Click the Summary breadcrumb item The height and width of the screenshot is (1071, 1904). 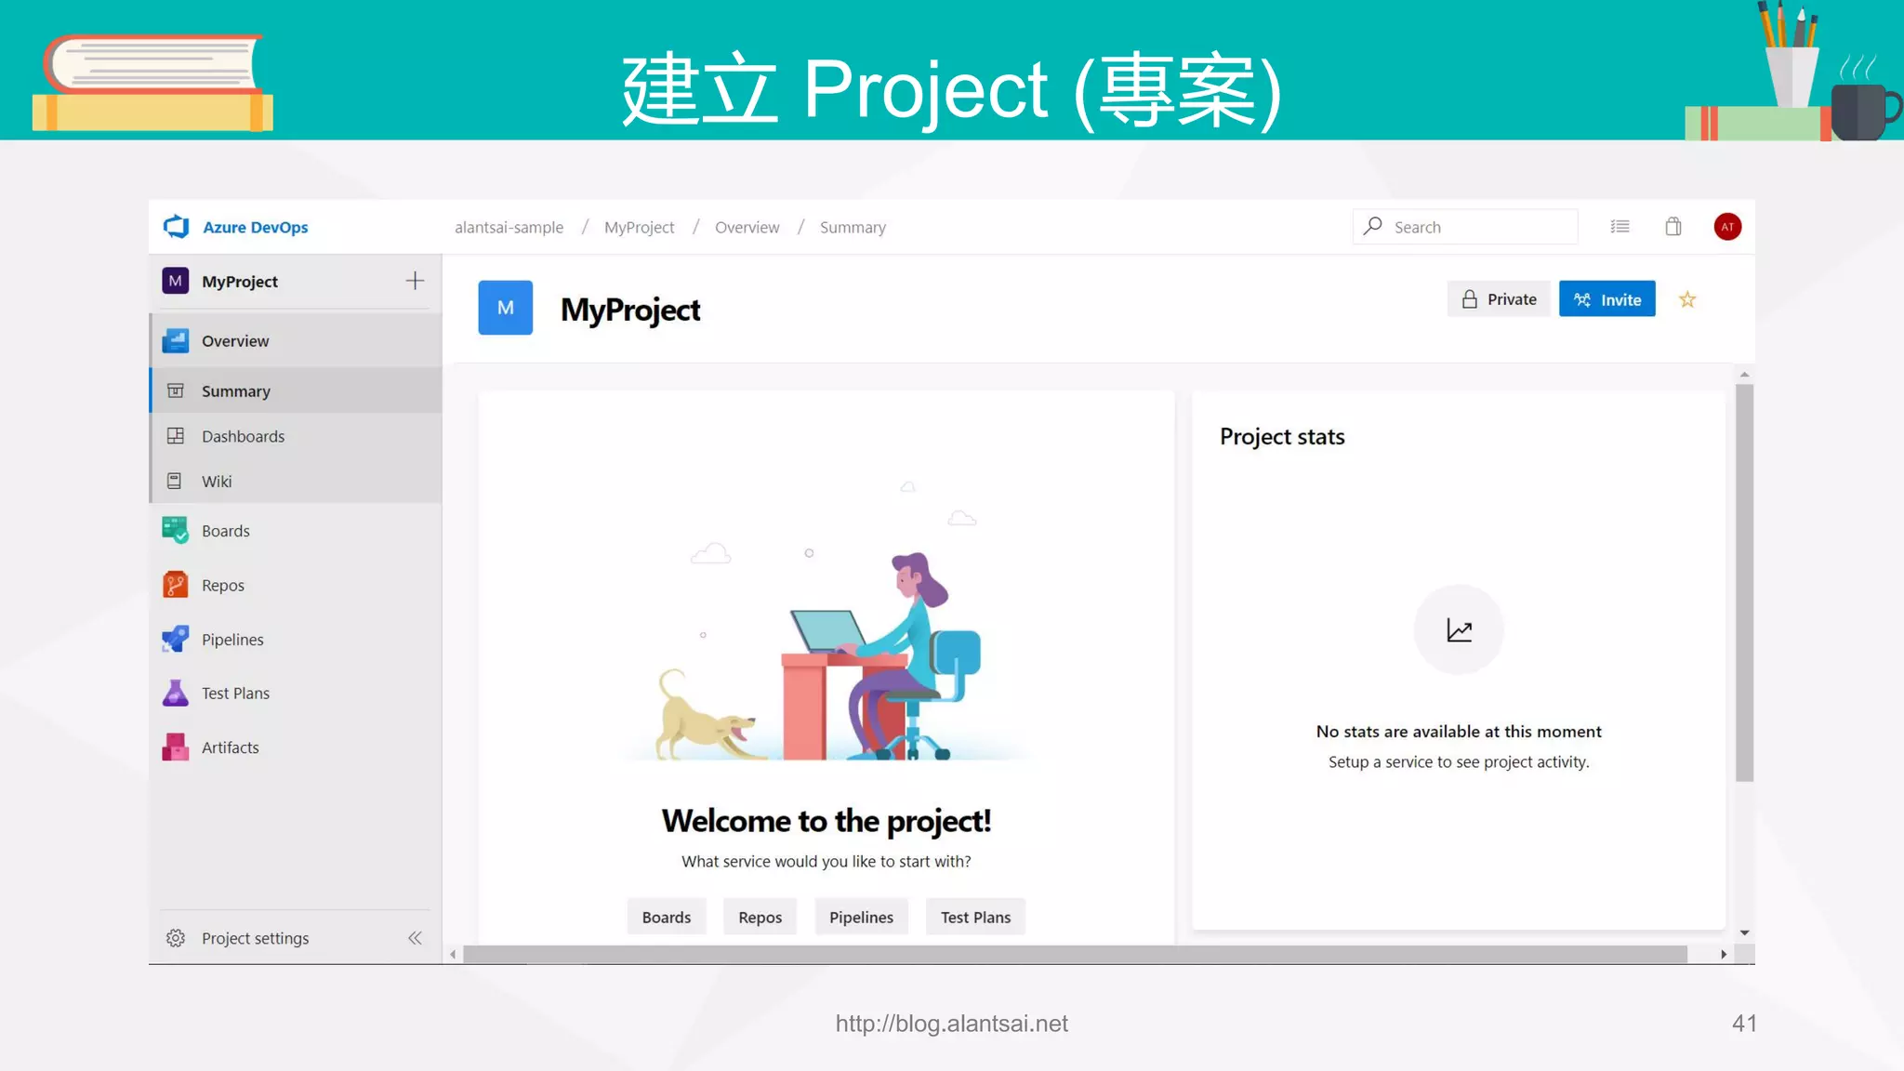click(x=853, y=227)
